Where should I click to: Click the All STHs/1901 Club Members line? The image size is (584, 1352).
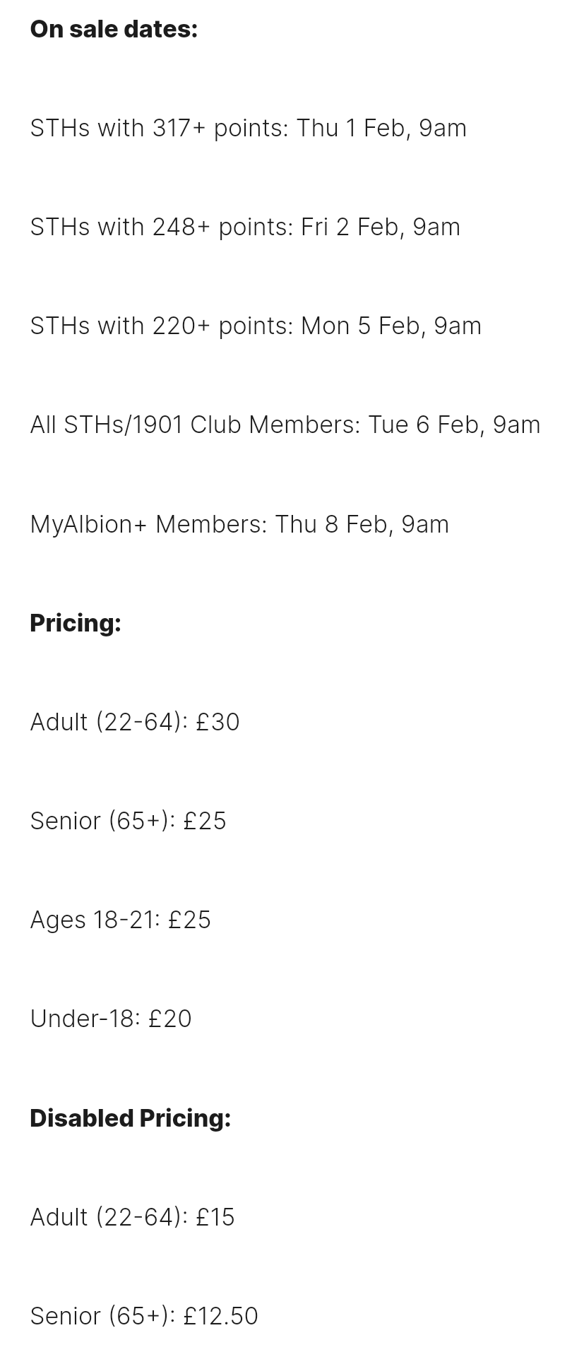point(285,425)
